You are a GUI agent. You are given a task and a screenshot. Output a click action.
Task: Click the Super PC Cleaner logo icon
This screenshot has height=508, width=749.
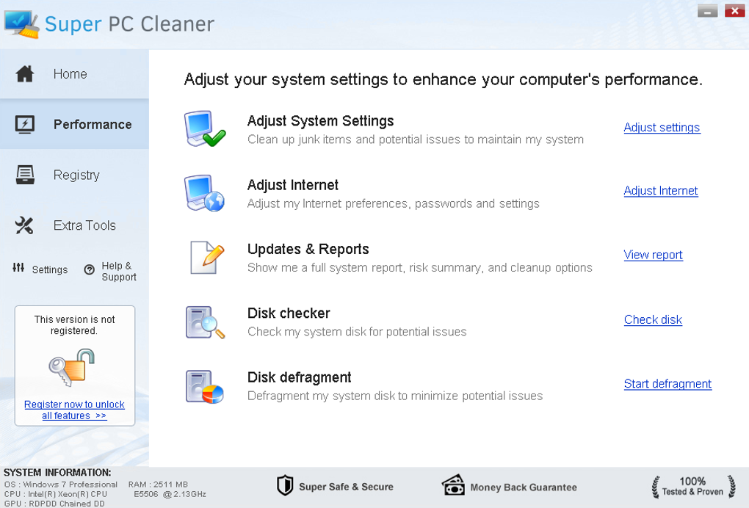click(21, 23)
